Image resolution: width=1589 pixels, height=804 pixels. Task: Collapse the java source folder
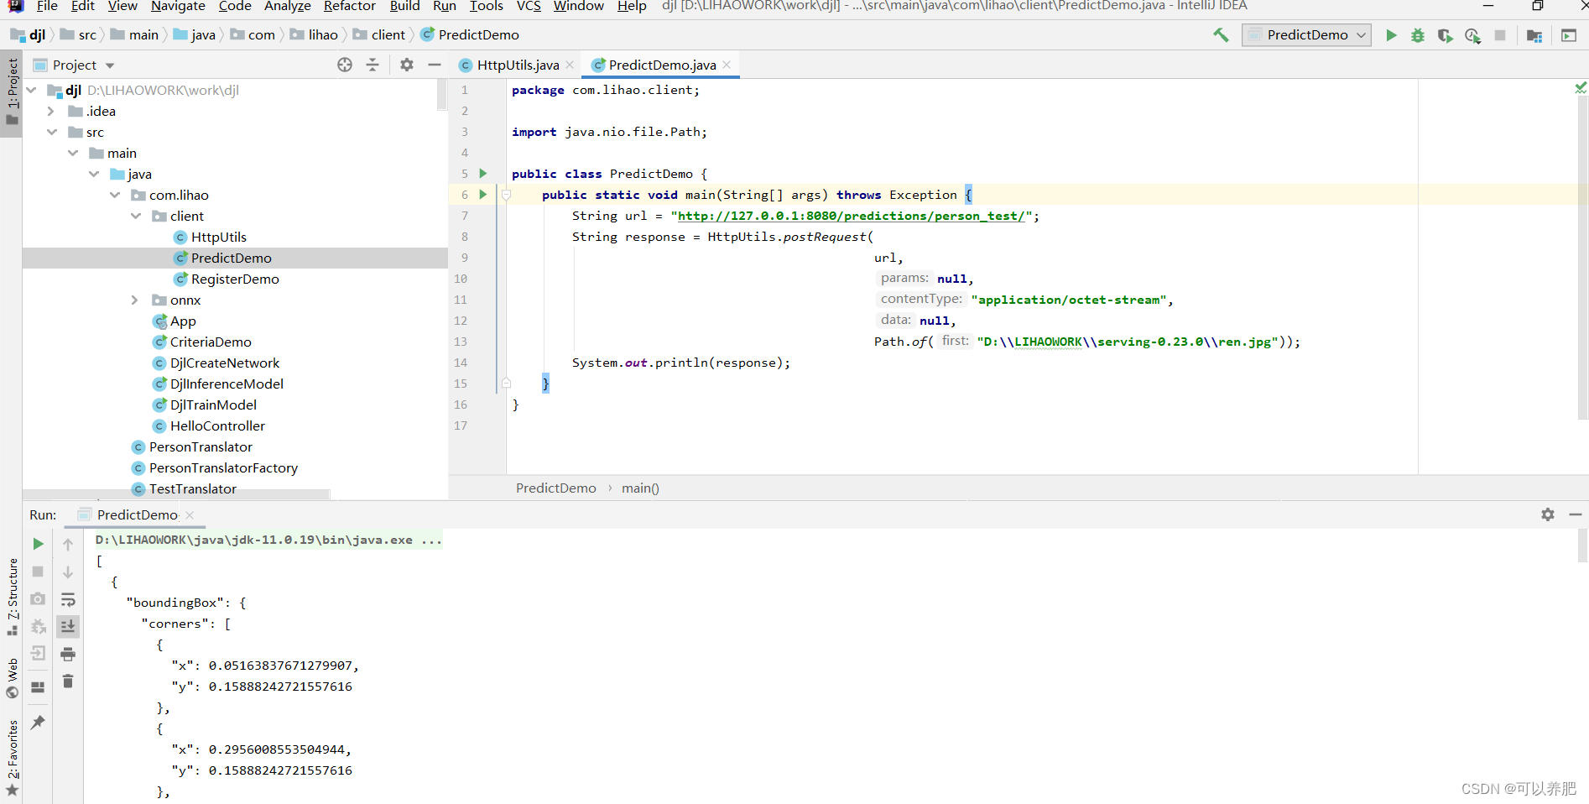coord(94,174)
